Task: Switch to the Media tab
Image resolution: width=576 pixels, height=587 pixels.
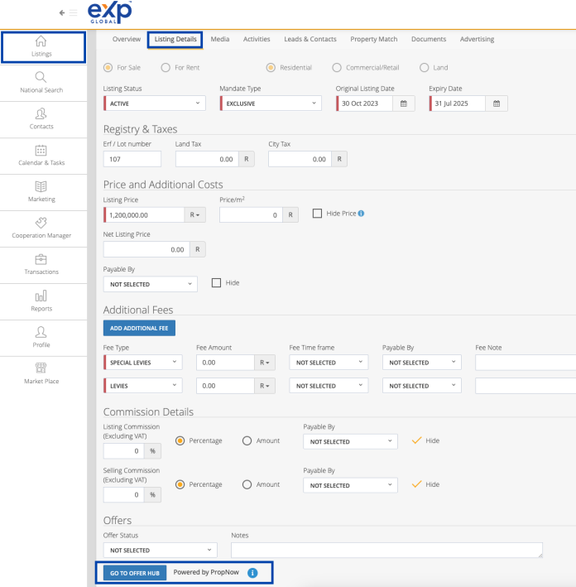Action: pos(220,39)
